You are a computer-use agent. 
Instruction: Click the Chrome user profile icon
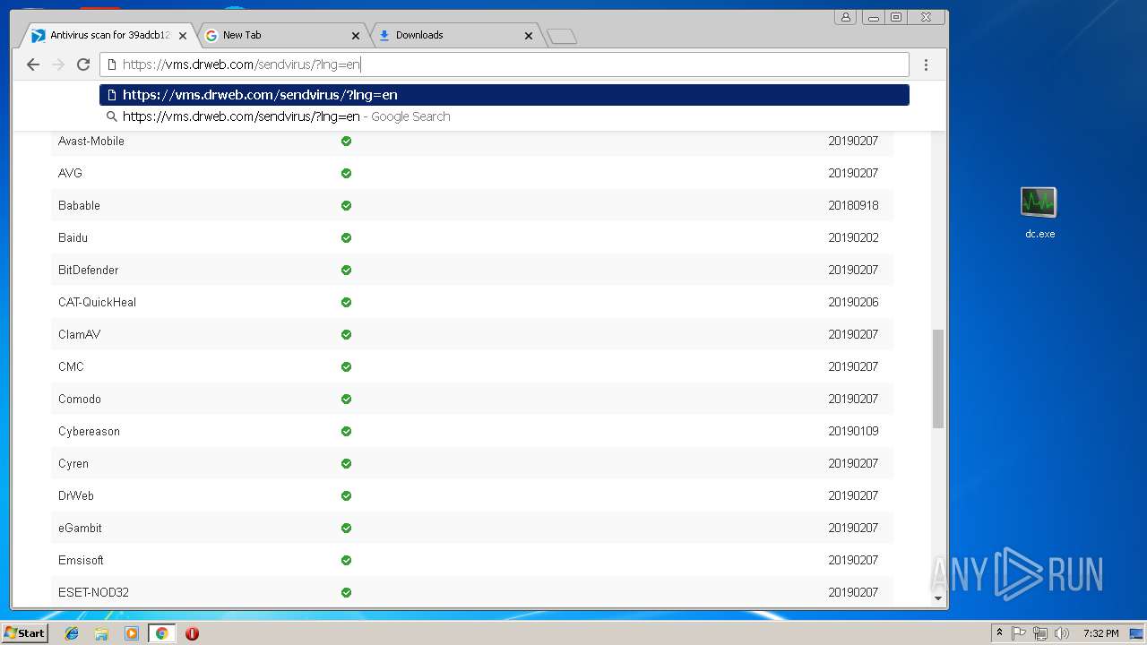845,17
